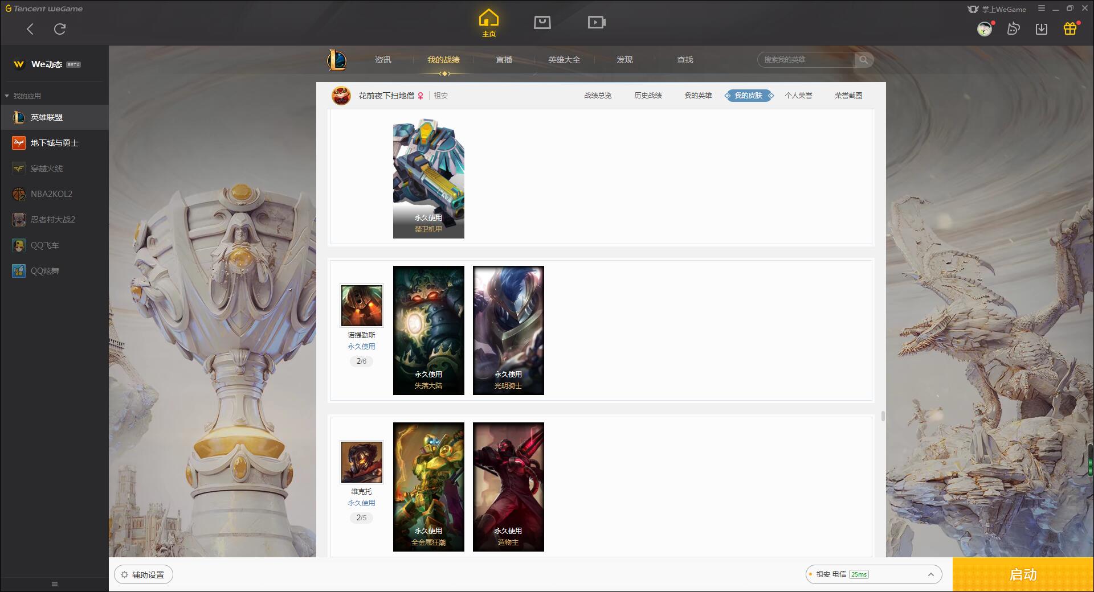The height and width of the screenshot is (592, 1094).
Task: Open the 光明骑士 skin card
Action: pyautogui.click(x=508, y=330)
